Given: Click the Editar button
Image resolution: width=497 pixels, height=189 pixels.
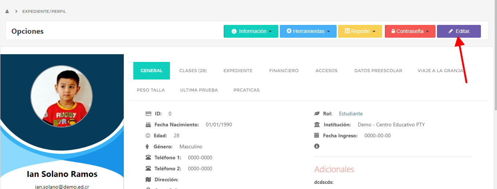Looking at the screenshot, I should click(x=459, y=31).
